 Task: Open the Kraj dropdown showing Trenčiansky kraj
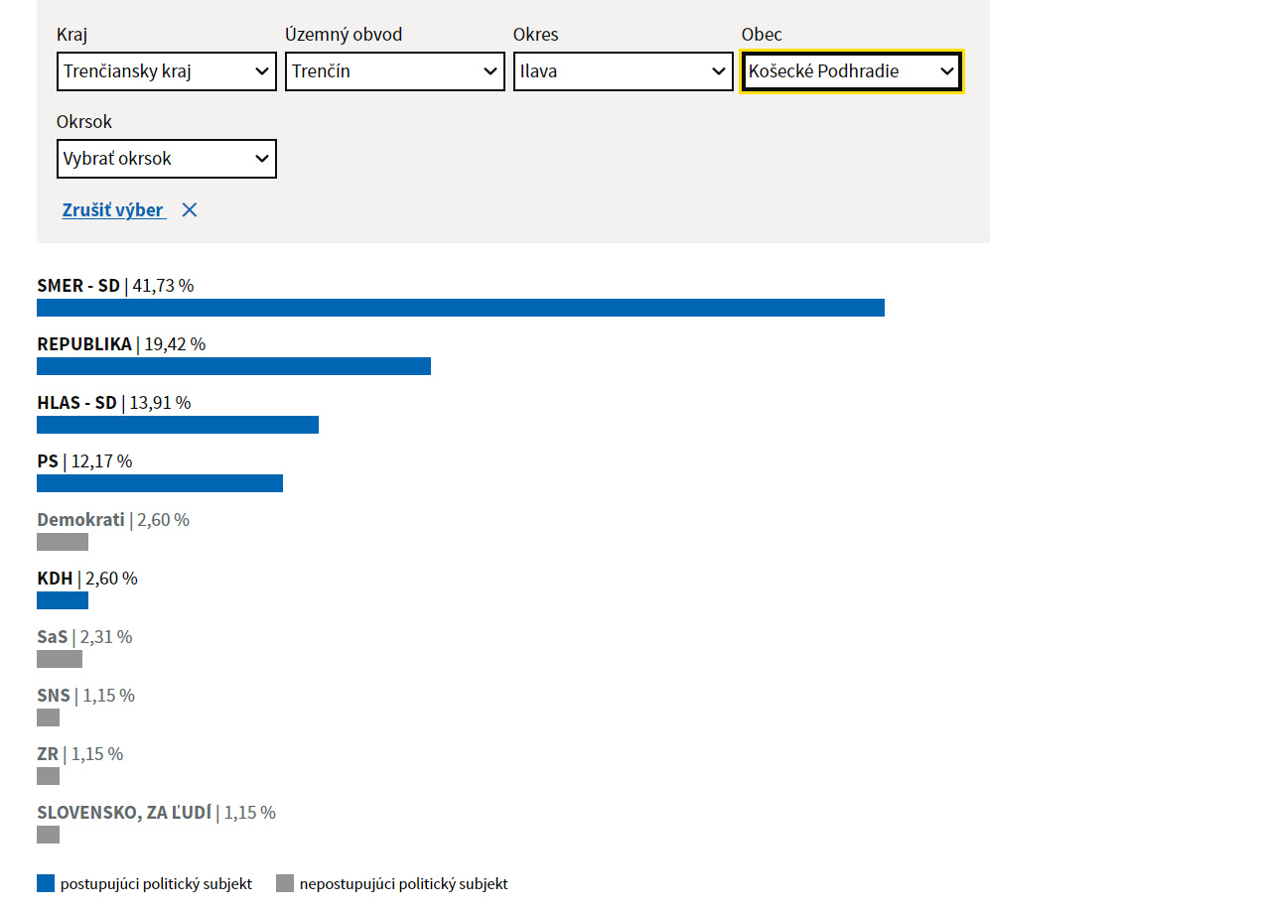coord(166,71)
